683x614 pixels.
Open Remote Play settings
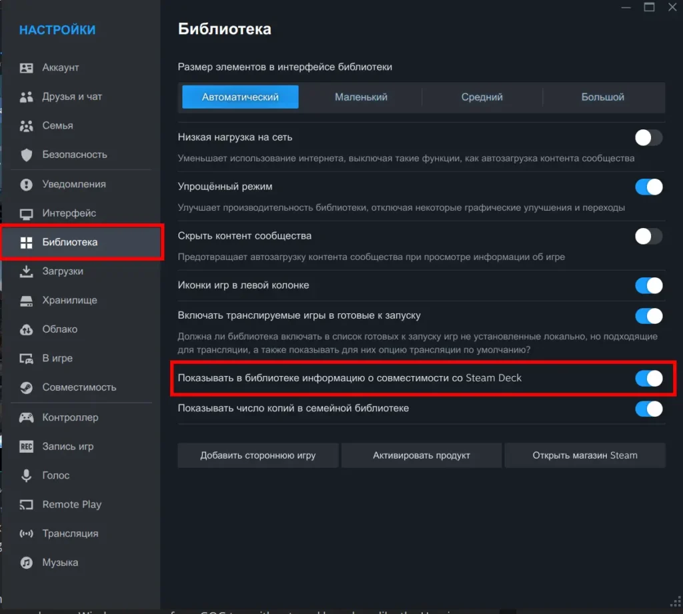coord(81,505)
